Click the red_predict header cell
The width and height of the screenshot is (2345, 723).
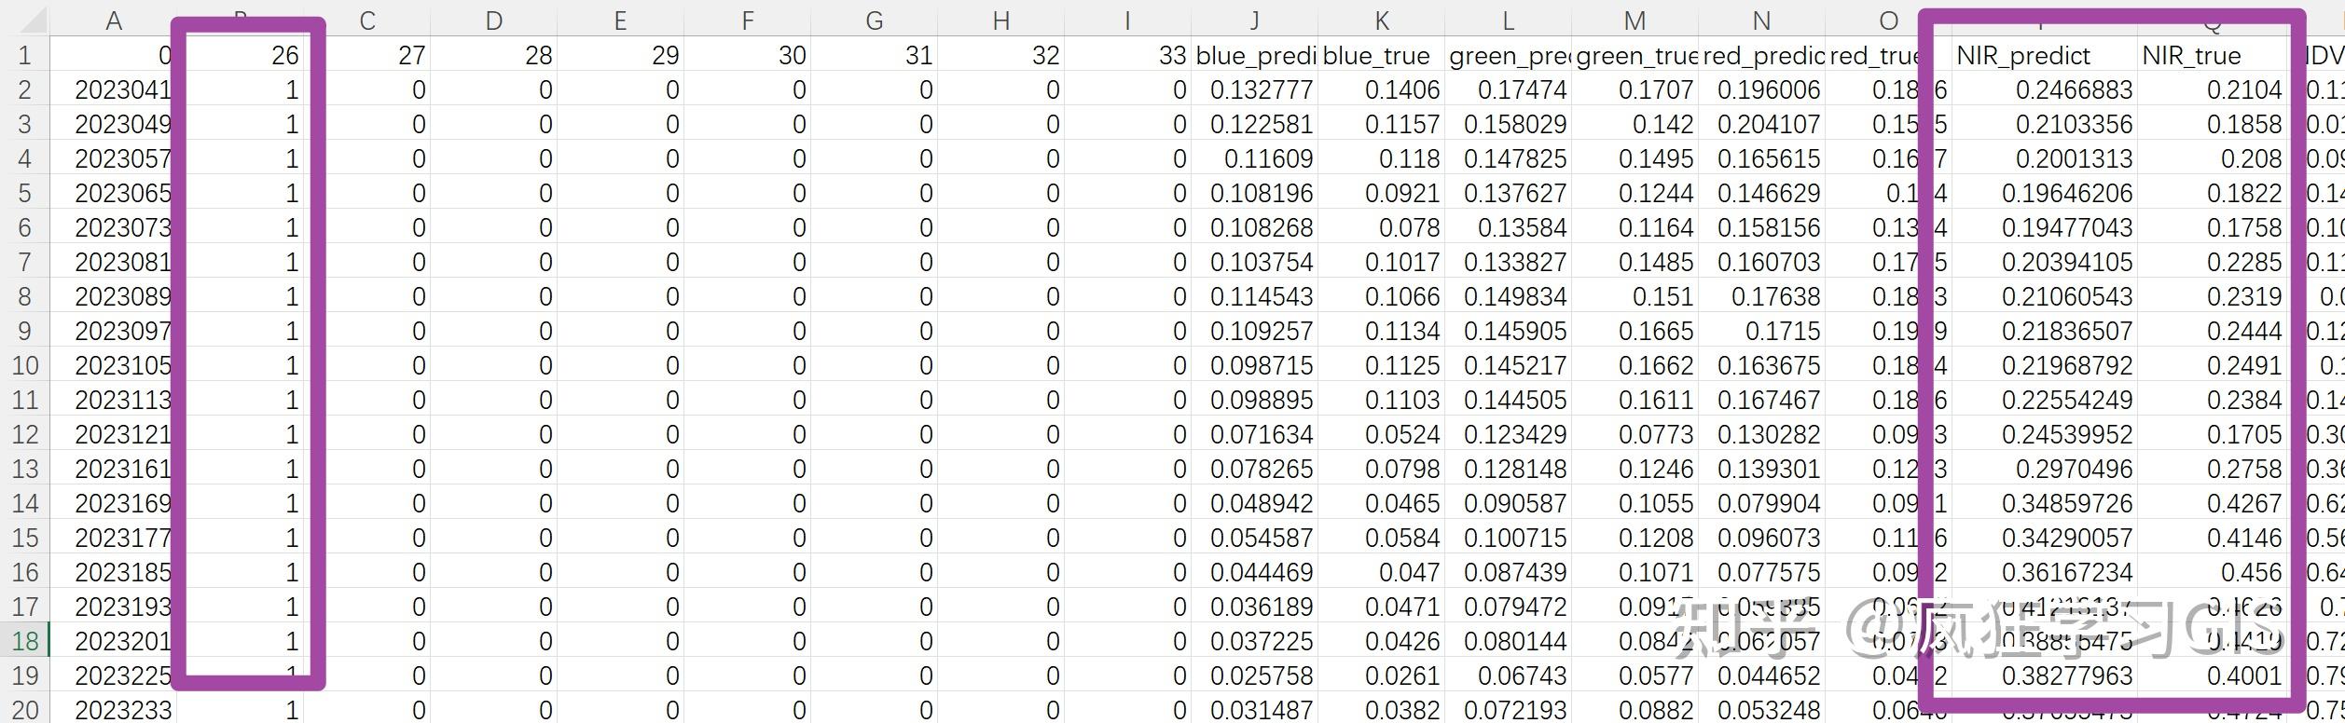pos(1762,55)
